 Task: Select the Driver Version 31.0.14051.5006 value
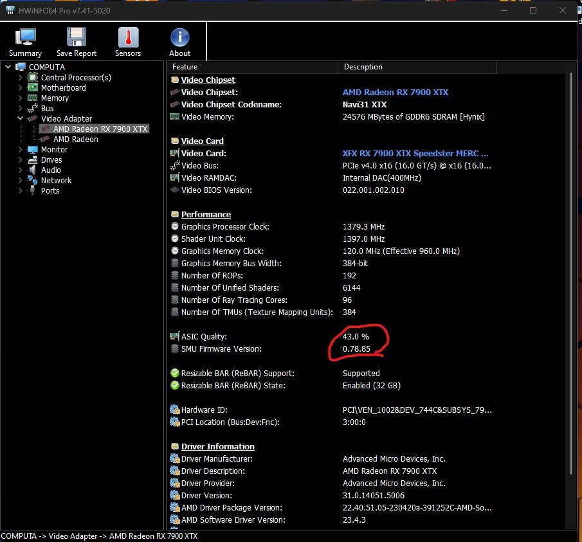pyautogui.click(x=374, y=496)
